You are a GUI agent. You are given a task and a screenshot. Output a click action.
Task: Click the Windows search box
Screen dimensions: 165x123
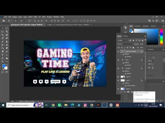[25, 105]
